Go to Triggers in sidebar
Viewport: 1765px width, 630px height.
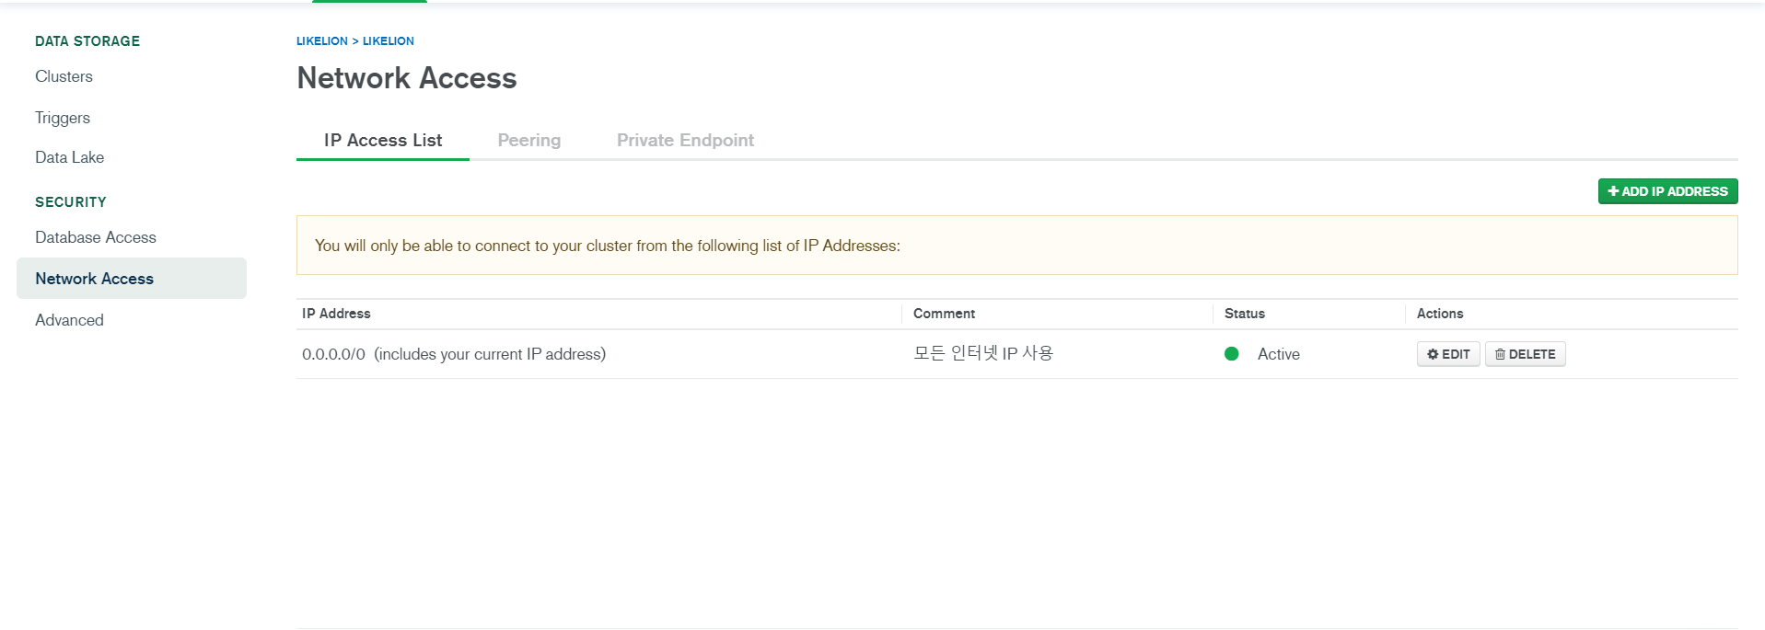pyautogui.click(x=63, y=118)
